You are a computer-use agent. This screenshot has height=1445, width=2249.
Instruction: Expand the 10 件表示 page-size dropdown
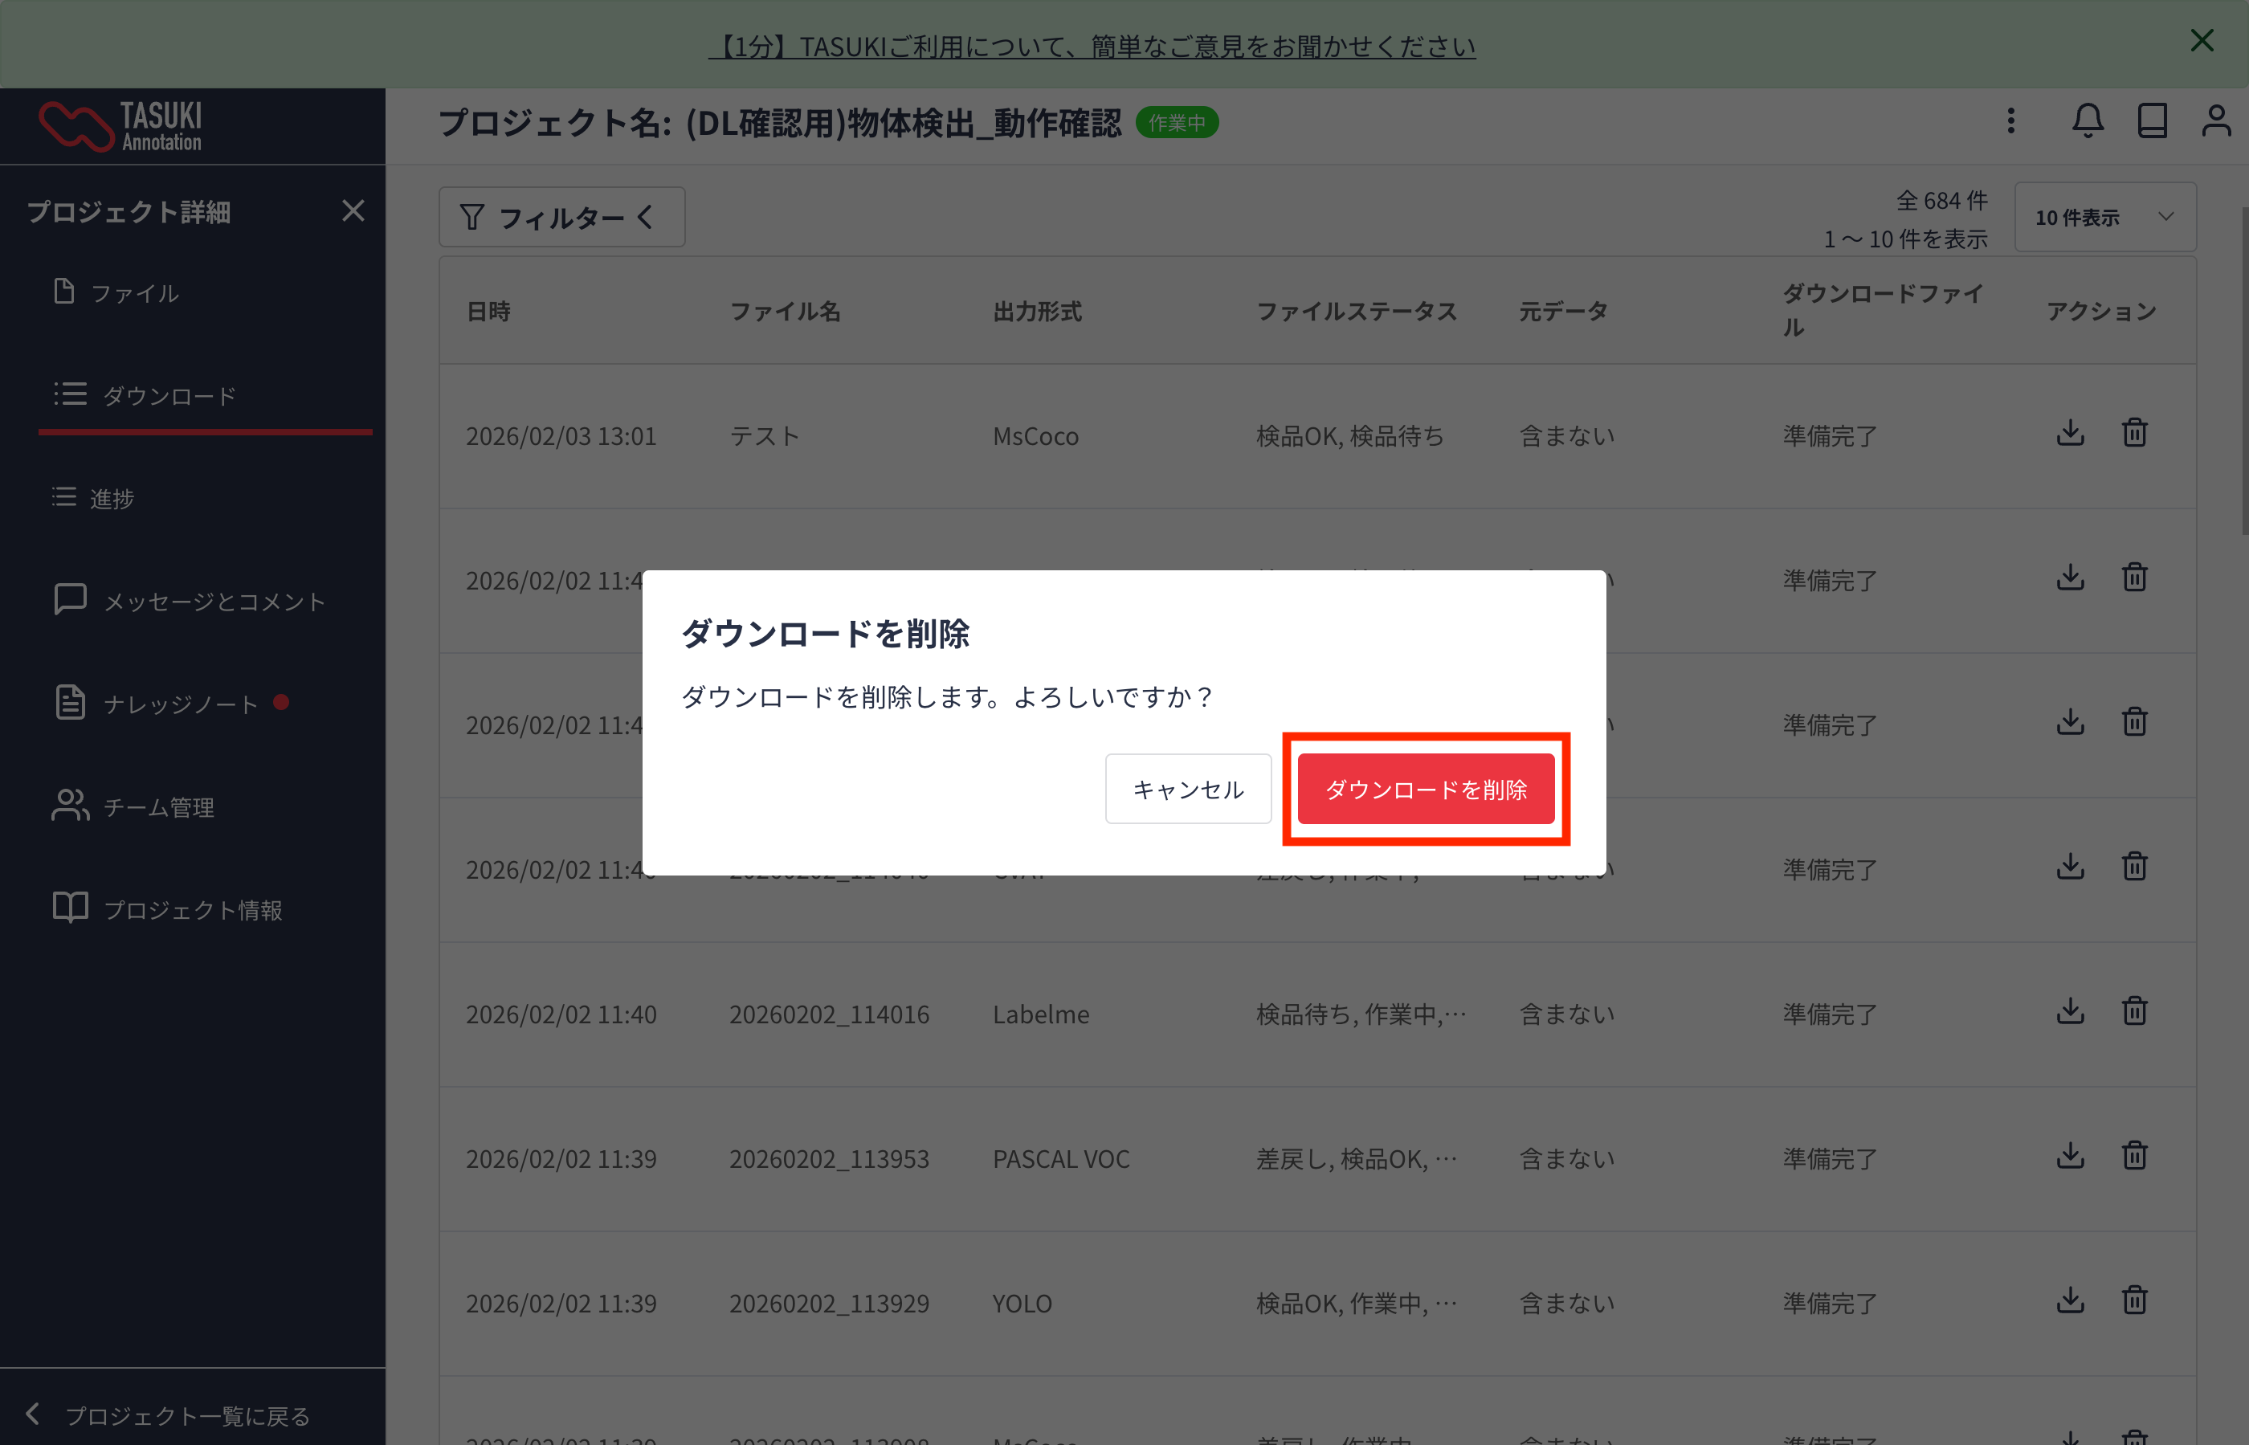coord(2104,218)
